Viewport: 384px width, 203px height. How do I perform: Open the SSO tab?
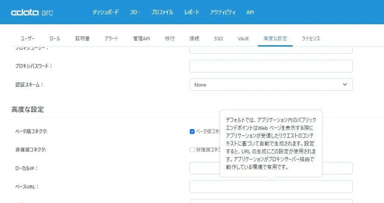218,38
